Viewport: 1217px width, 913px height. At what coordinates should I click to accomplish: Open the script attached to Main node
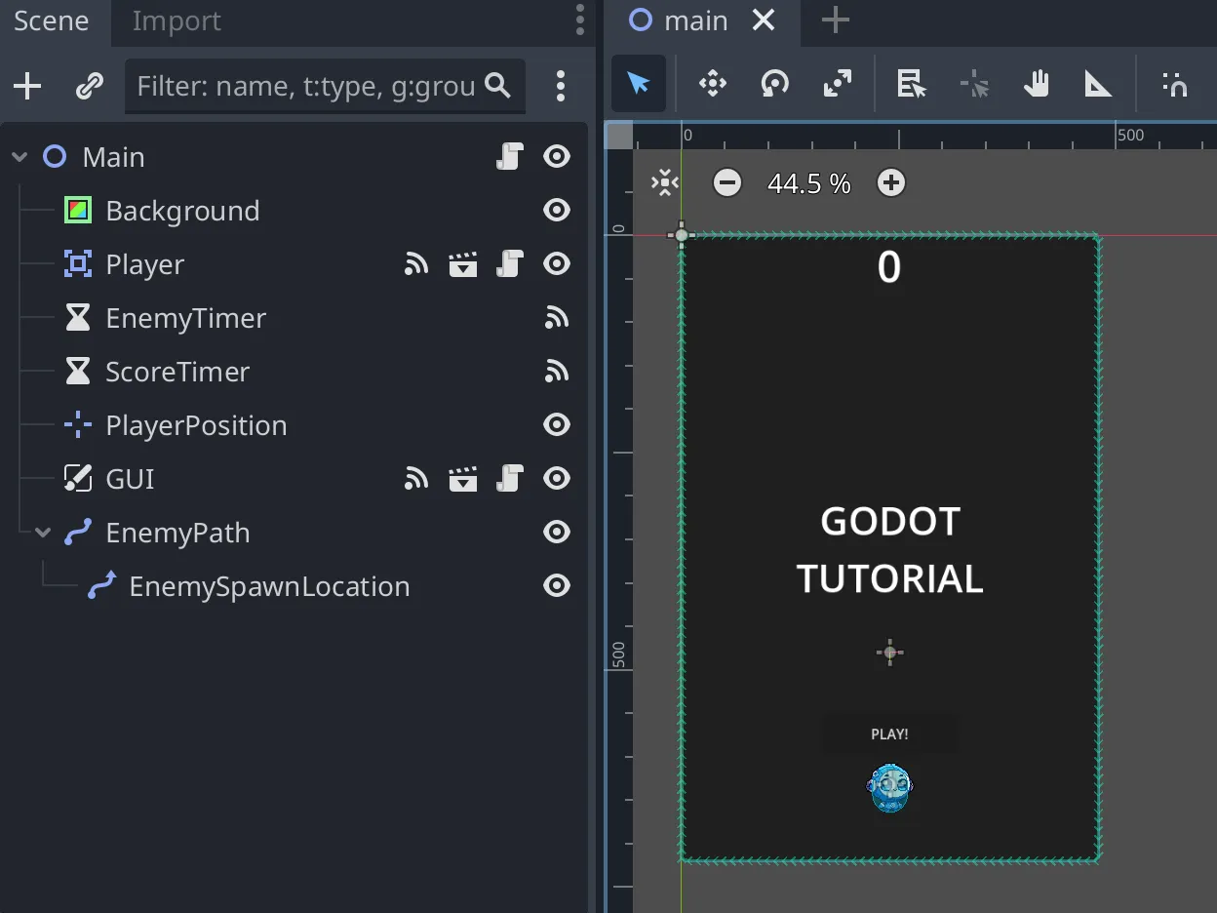point(510,157)
